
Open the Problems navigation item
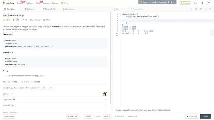[x=29, y=3]
